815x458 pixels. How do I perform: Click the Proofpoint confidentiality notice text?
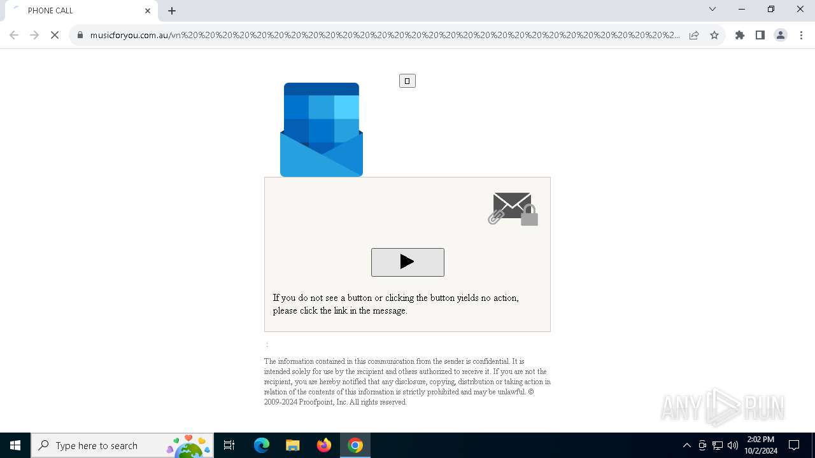pos(407,382)
